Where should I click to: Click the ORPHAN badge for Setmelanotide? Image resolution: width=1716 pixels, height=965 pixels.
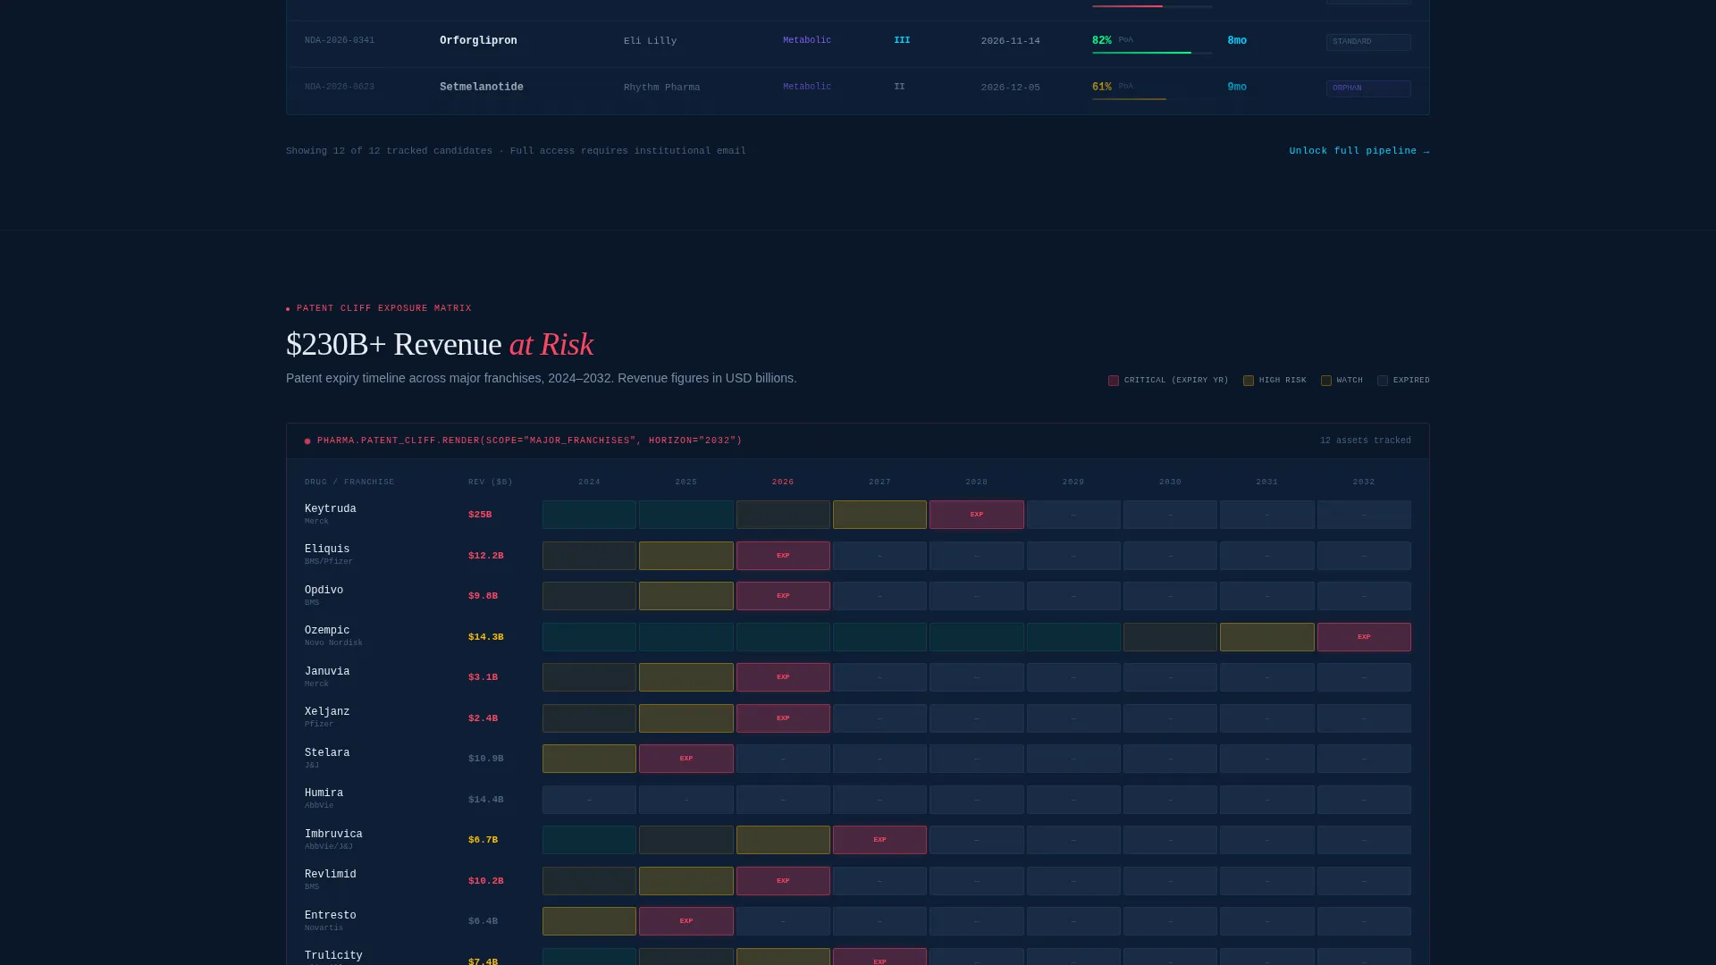pyautogui.click(x=1368, y=88)
